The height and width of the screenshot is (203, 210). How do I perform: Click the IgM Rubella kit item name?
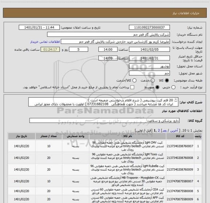128,169
